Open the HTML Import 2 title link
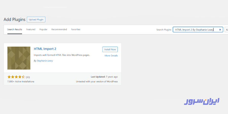The image size is (228, 114). [x=45, y=49]
